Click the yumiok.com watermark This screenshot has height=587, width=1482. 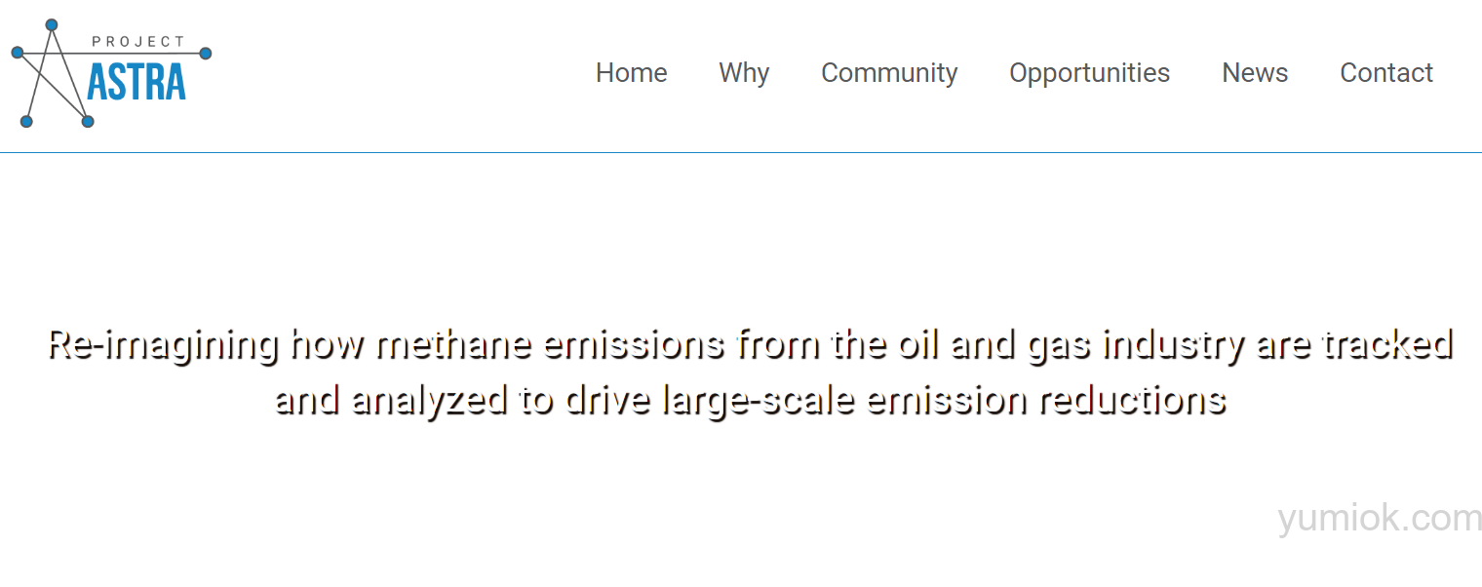(1380, 519)
